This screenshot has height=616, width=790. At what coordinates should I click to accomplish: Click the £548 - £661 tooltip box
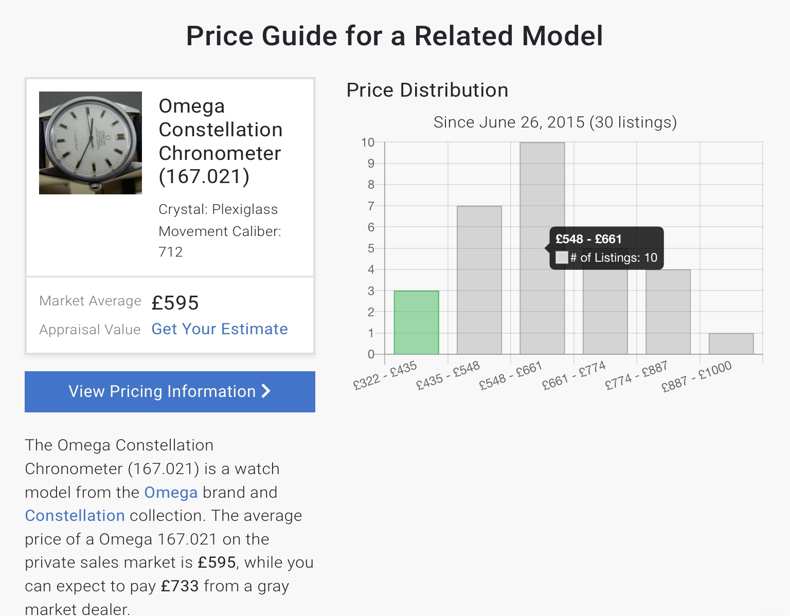tap(606, 248)
